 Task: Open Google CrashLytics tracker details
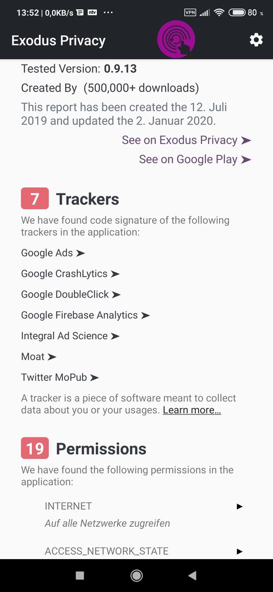tap(70, 274)
